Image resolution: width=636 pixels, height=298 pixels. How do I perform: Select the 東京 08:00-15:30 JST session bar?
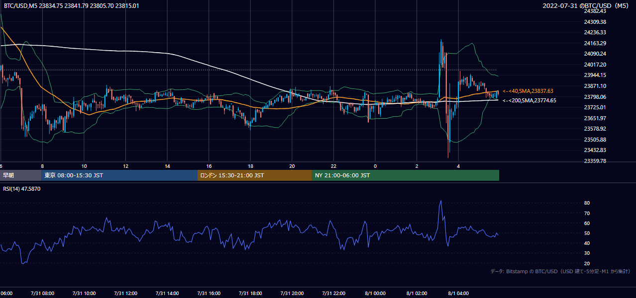119,175
